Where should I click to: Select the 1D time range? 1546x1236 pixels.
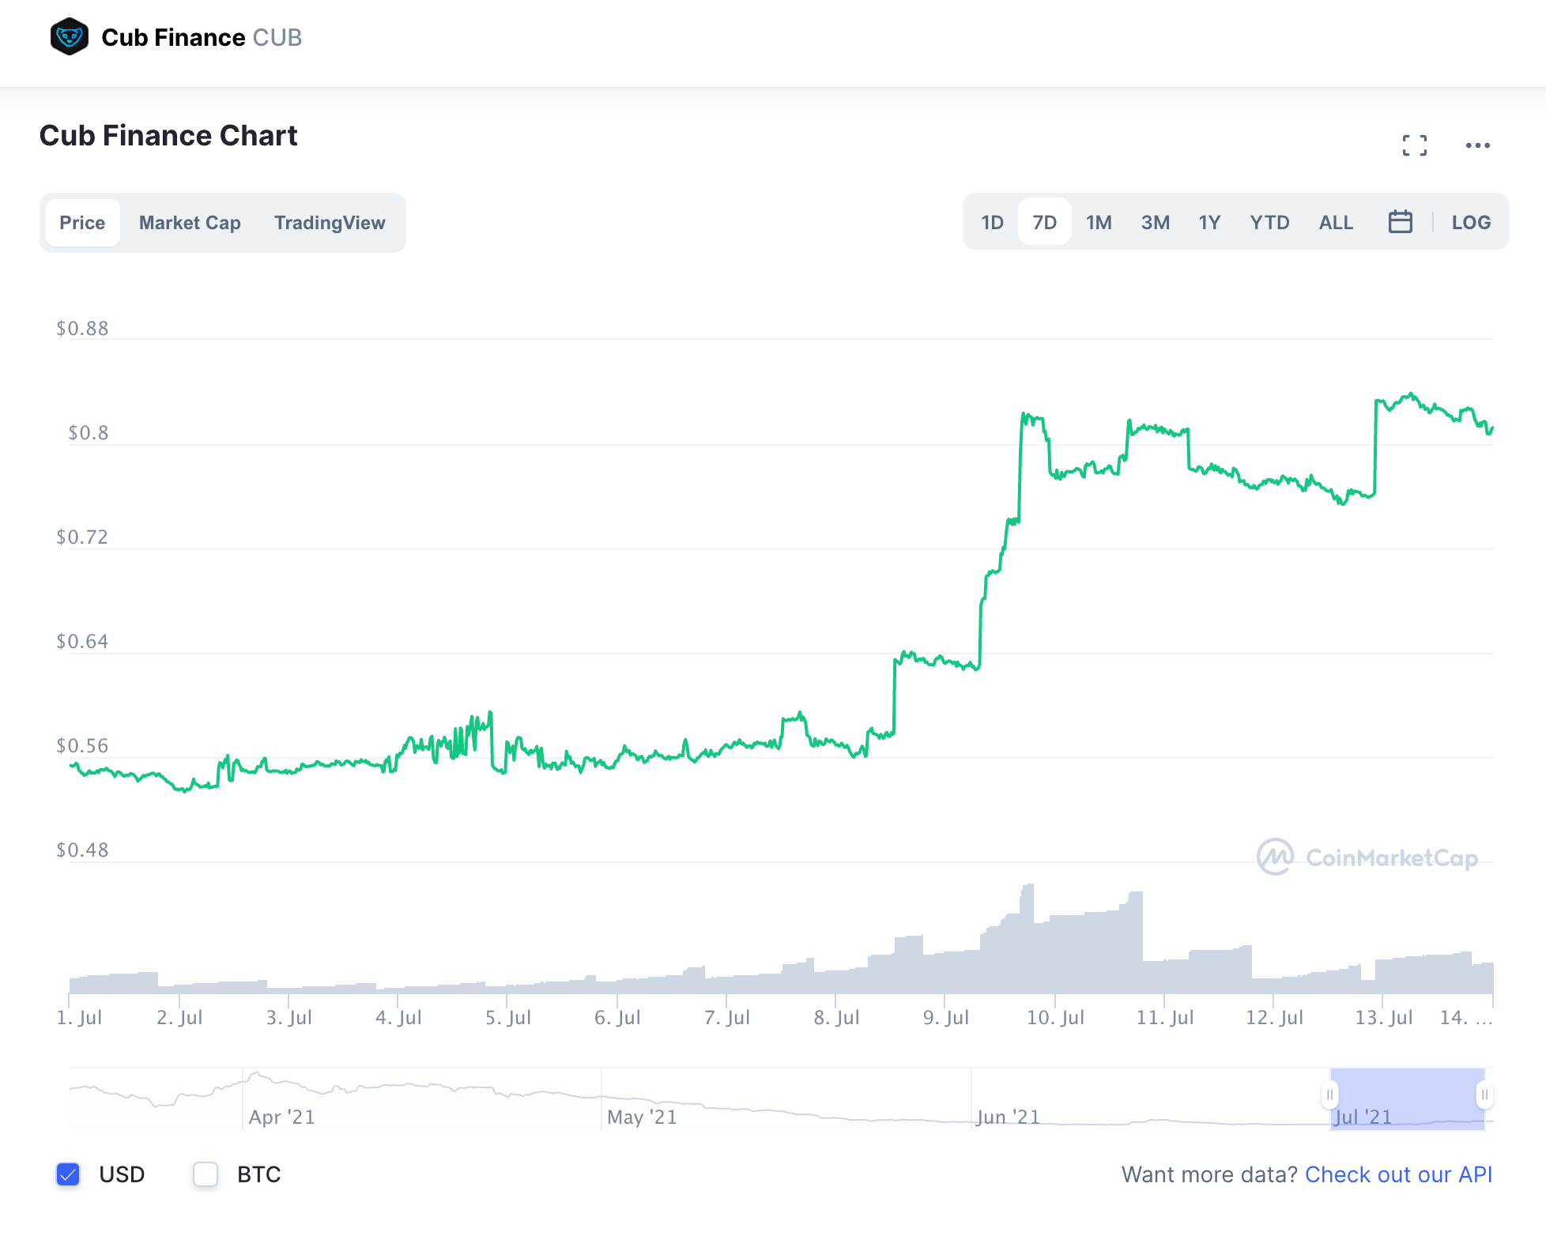pos(992,222)
